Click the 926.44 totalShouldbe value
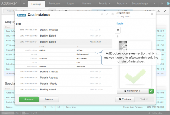The height and width of the screenshot is (115, 170). coord(80,50)
